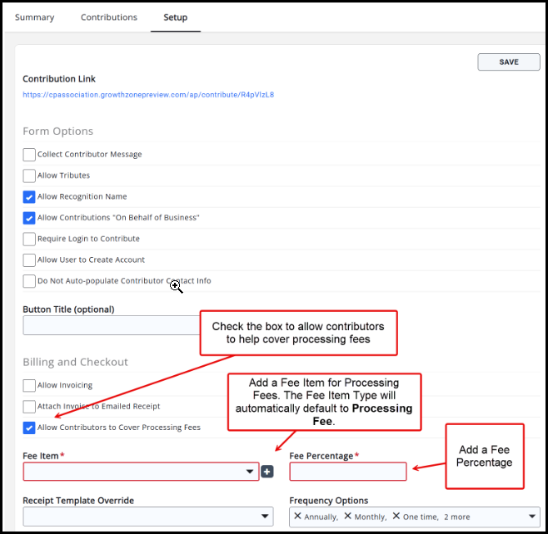Check the Allow Tributes option
Image resolution: width=548 pixels, height=534 pixels.
[x=29, y=176]
